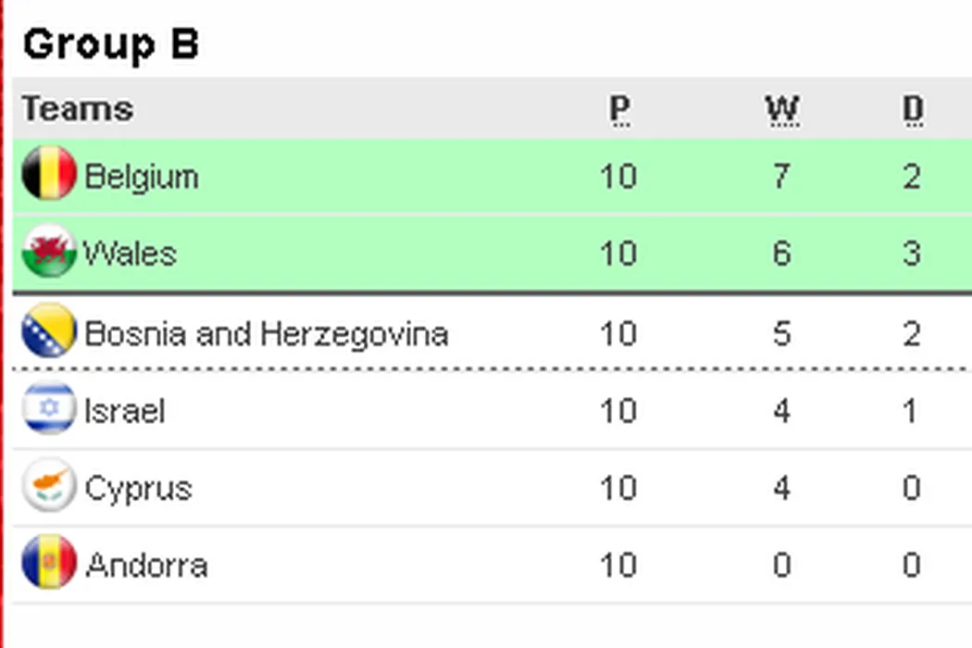Click the Teams column header

coord(78,108)
